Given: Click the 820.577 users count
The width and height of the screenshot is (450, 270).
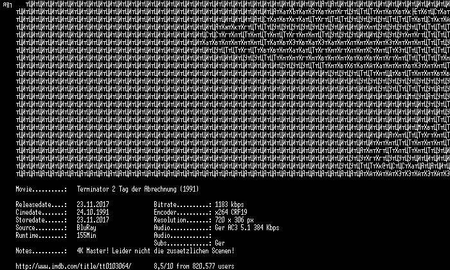Looking at the screenshot, I should 213,266.
